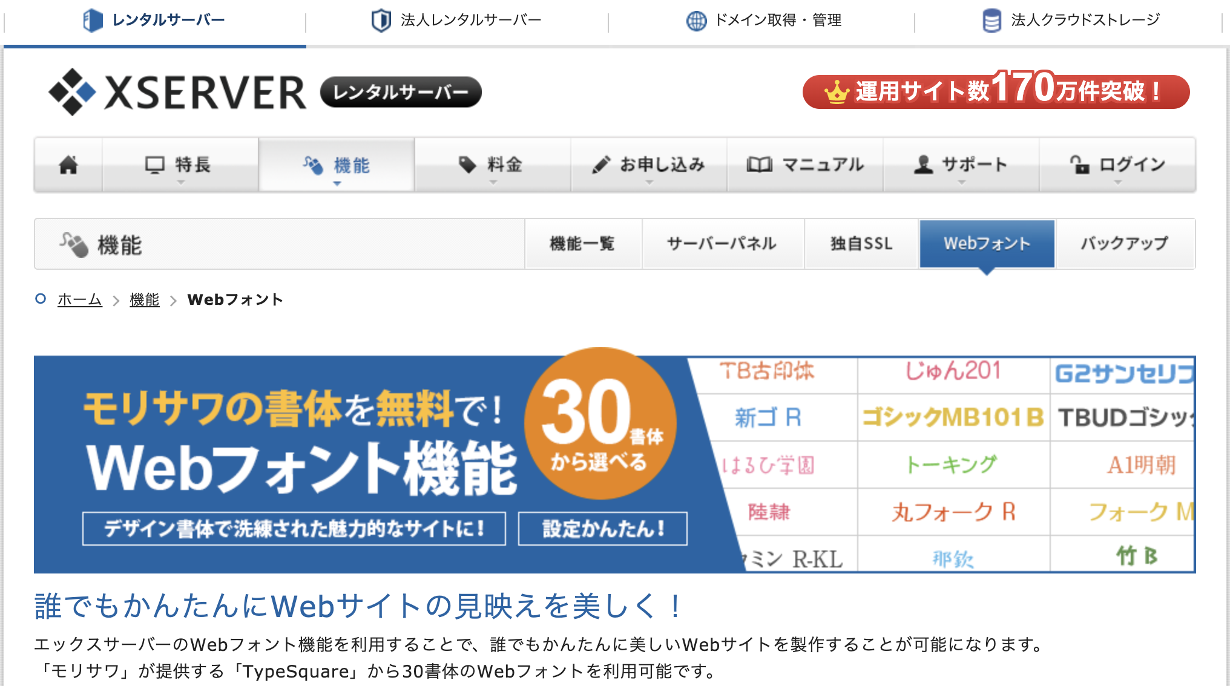Click the 30書体から選べる orange circle
The width and height of the screenshot is (1230, 686).
pyautogui.click(x=600, y=423)
